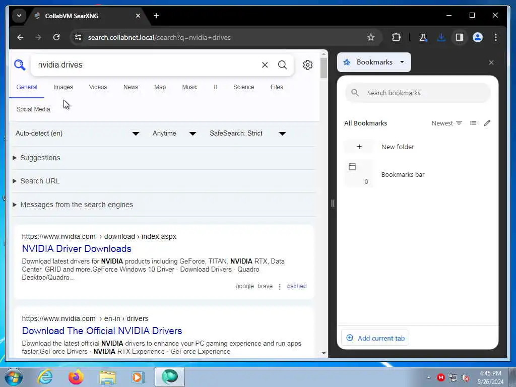516x387 pixels.
Task: Show the Downloads icon in toolbar
Action: click(x=441, y=37)
